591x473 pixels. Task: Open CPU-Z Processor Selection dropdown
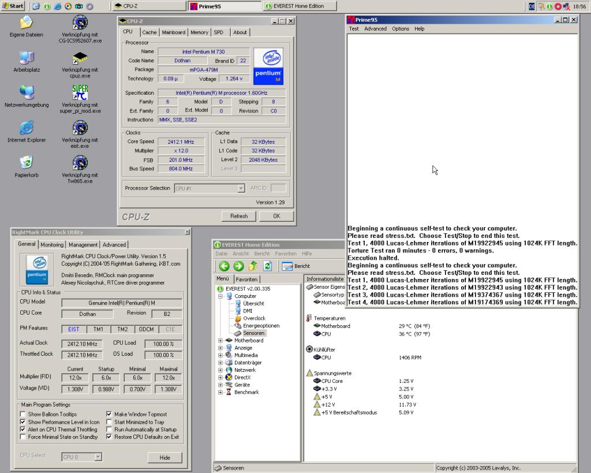[241, 188]
